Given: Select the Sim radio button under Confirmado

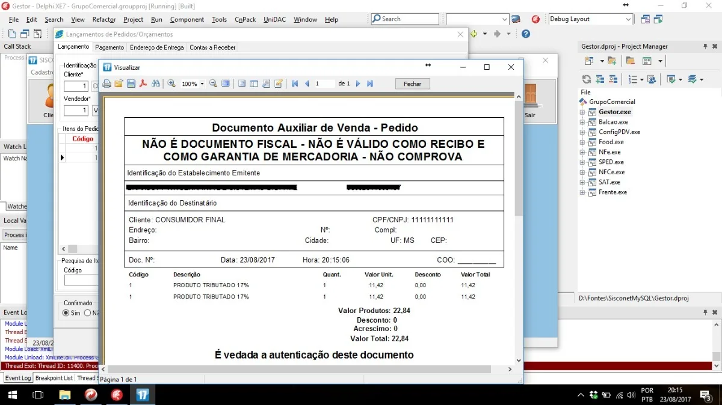Looking at the screenshot, I should (x=66, y=313).
